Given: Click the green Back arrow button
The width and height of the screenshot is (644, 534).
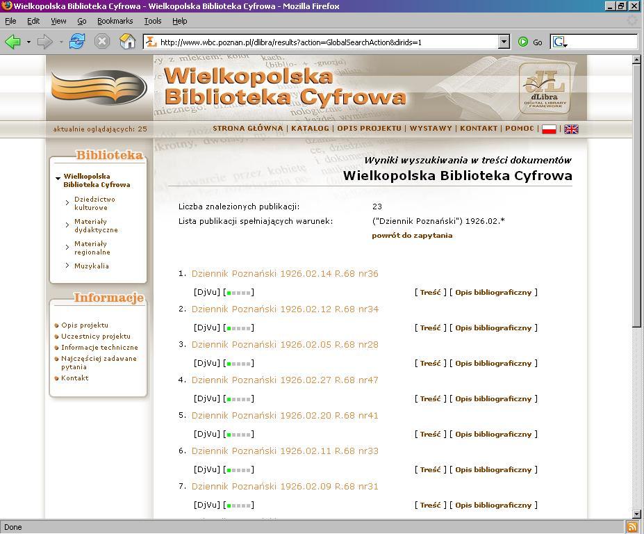Looking at the screenshot, I should pyautogui.click(x=13, y=42).
